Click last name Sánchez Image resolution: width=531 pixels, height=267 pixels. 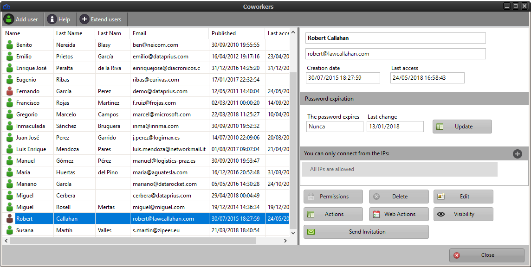(x=66, y=126)
